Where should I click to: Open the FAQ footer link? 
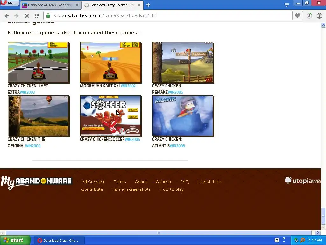pos(184,182)
